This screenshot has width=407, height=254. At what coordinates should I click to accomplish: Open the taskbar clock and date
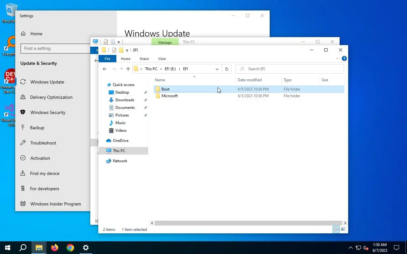tap(380, 248)
